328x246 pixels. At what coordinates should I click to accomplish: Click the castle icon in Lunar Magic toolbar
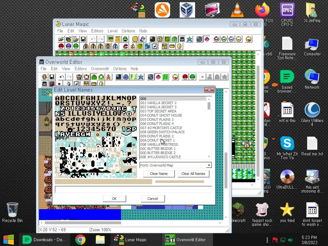click(x=182, y=39)
